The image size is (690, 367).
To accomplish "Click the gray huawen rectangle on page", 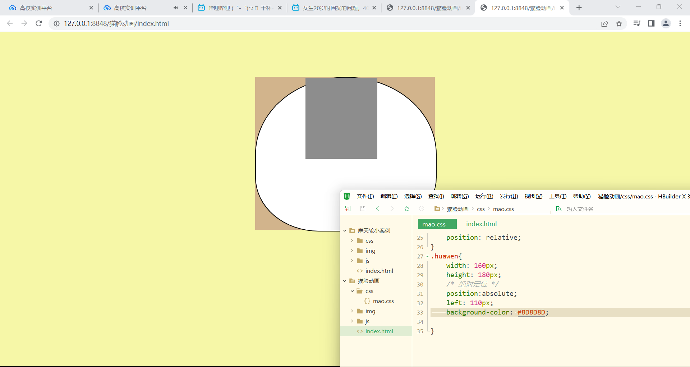I will tap(341, 118).
